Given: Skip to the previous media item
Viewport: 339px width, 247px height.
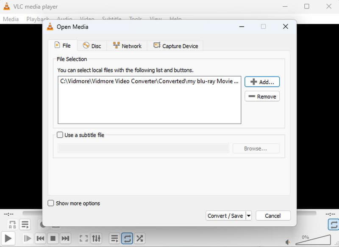Looking at the screenshot, I should click(40, 238).
